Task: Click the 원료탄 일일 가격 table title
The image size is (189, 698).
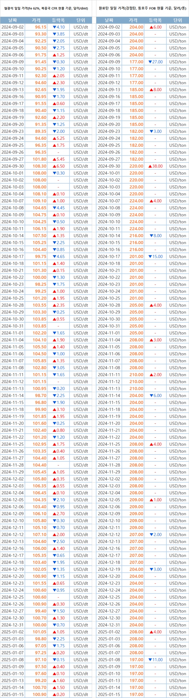Action: pyautogui.click(x=142, y=9)
